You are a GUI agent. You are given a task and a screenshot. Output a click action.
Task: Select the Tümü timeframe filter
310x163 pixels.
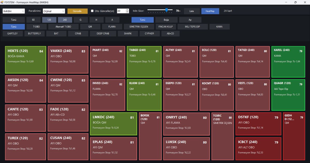click(14, 20)
